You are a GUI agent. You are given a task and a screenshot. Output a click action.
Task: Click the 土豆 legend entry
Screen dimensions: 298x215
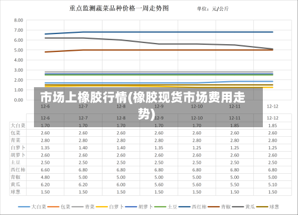click(166, 207)
